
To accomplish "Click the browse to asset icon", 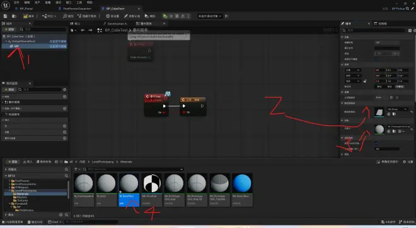I will point(14,16).
